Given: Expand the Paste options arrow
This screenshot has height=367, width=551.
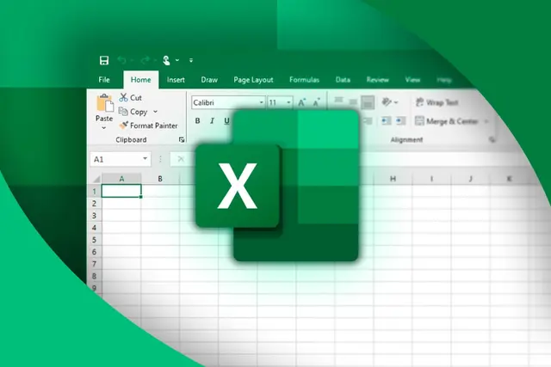Looking at the screenshot, I should point(104,128).
